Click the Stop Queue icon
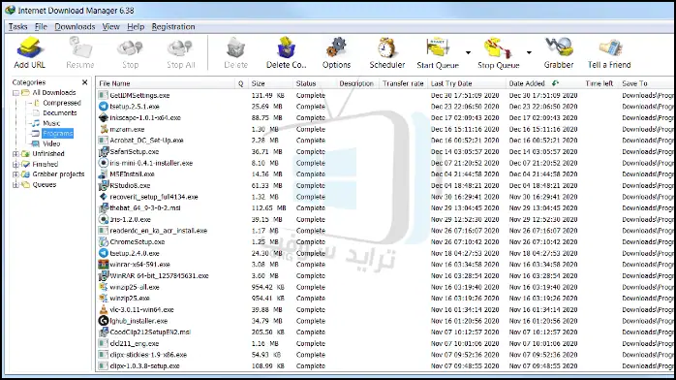The width and height of the screenshot is (676, 380). tap(498, 47)
